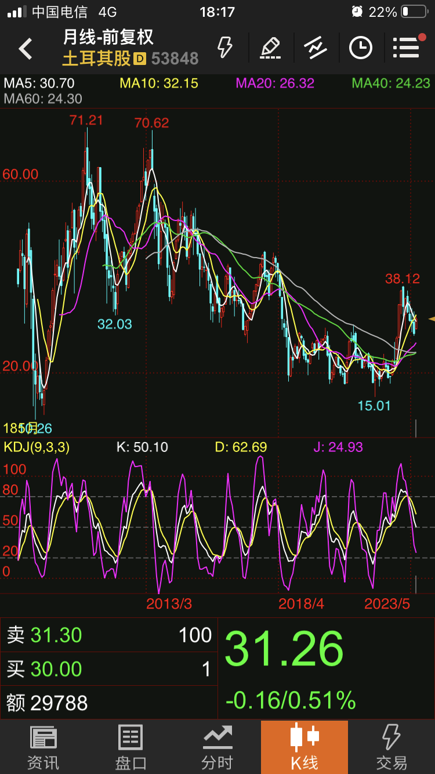
Task: Open the pencil drawing tool
Action: coord(270,48)
